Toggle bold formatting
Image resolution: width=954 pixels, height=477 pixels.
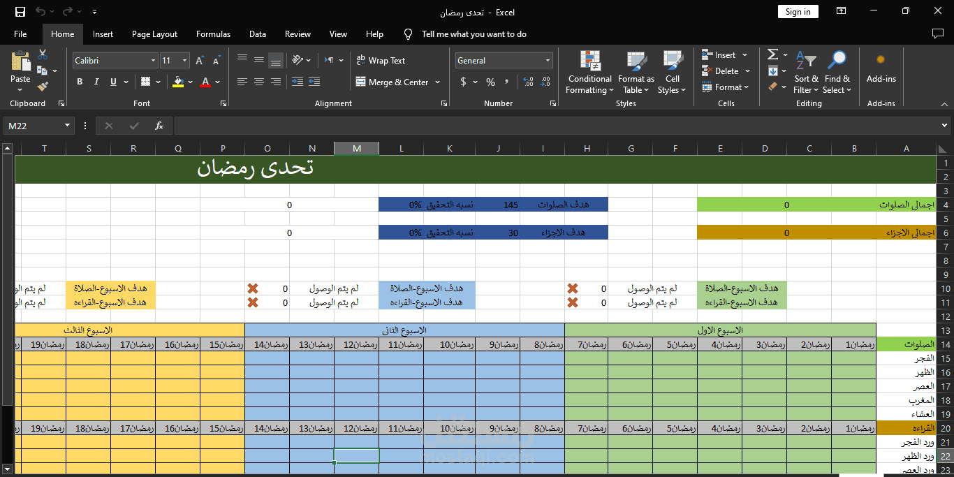click(79, 82)
